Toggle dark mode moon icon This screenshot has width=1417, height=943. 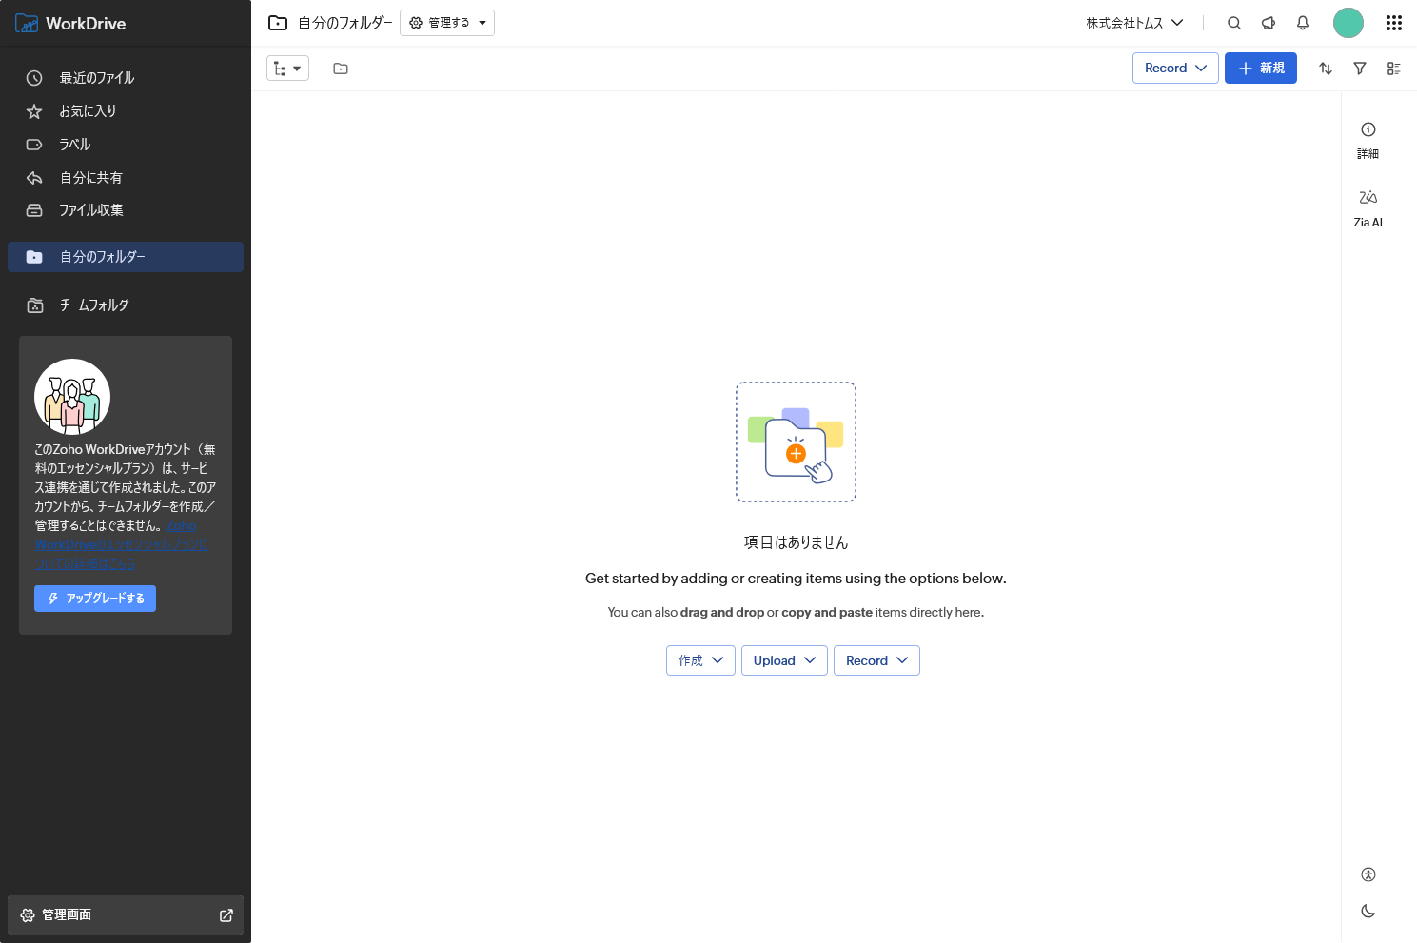click(x=1368, y=911)
